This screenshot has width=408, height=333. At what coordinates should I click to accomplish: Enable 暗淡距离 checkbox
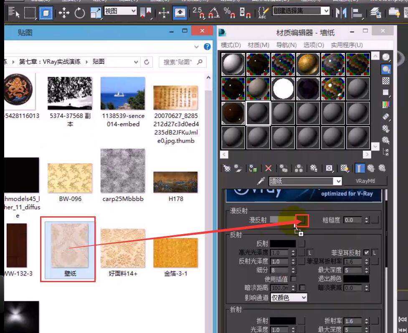302,288
